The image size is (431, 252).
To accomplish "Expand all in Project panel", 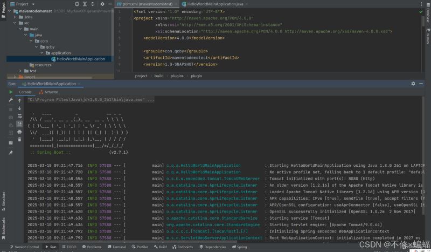I will pos(85,4).
